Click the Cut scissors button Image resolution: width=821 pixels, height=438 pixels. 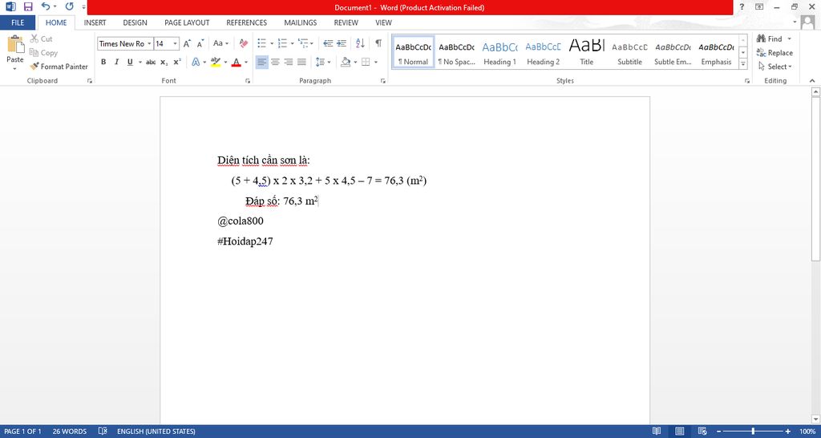[41, 39]
